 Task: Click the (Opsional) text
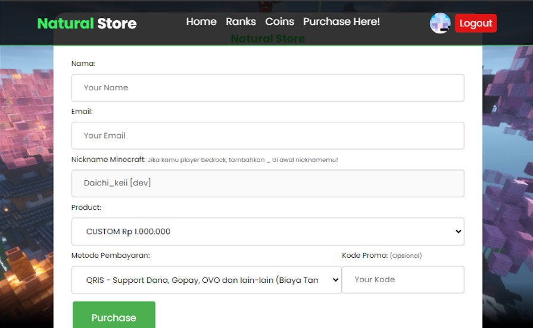click(406, 256)
